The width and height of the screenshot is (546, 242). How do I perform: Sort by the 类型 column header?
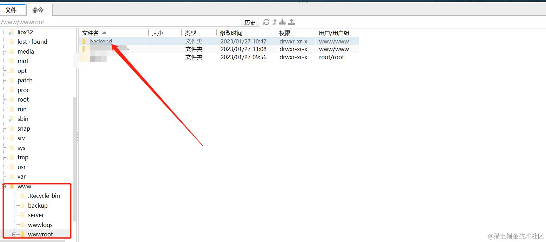click(199, 33)
